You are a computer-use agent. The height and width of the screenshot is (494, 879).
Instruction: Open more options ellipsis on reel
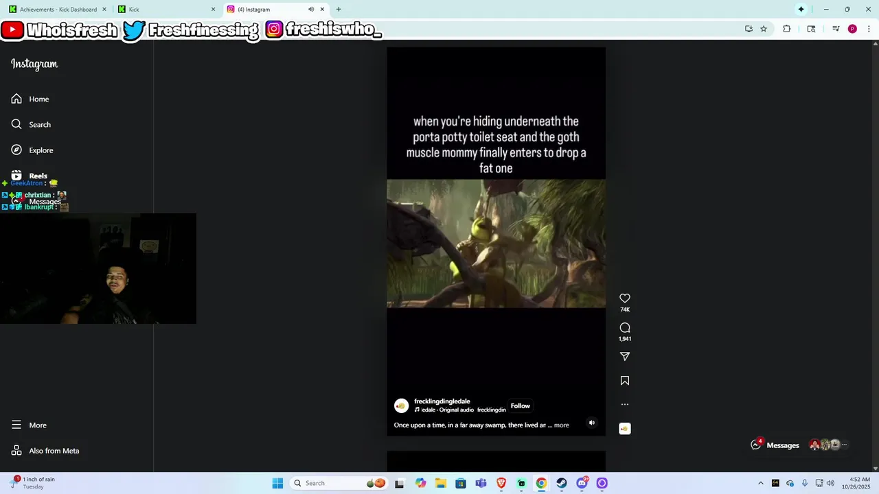(x=625, y=405)
